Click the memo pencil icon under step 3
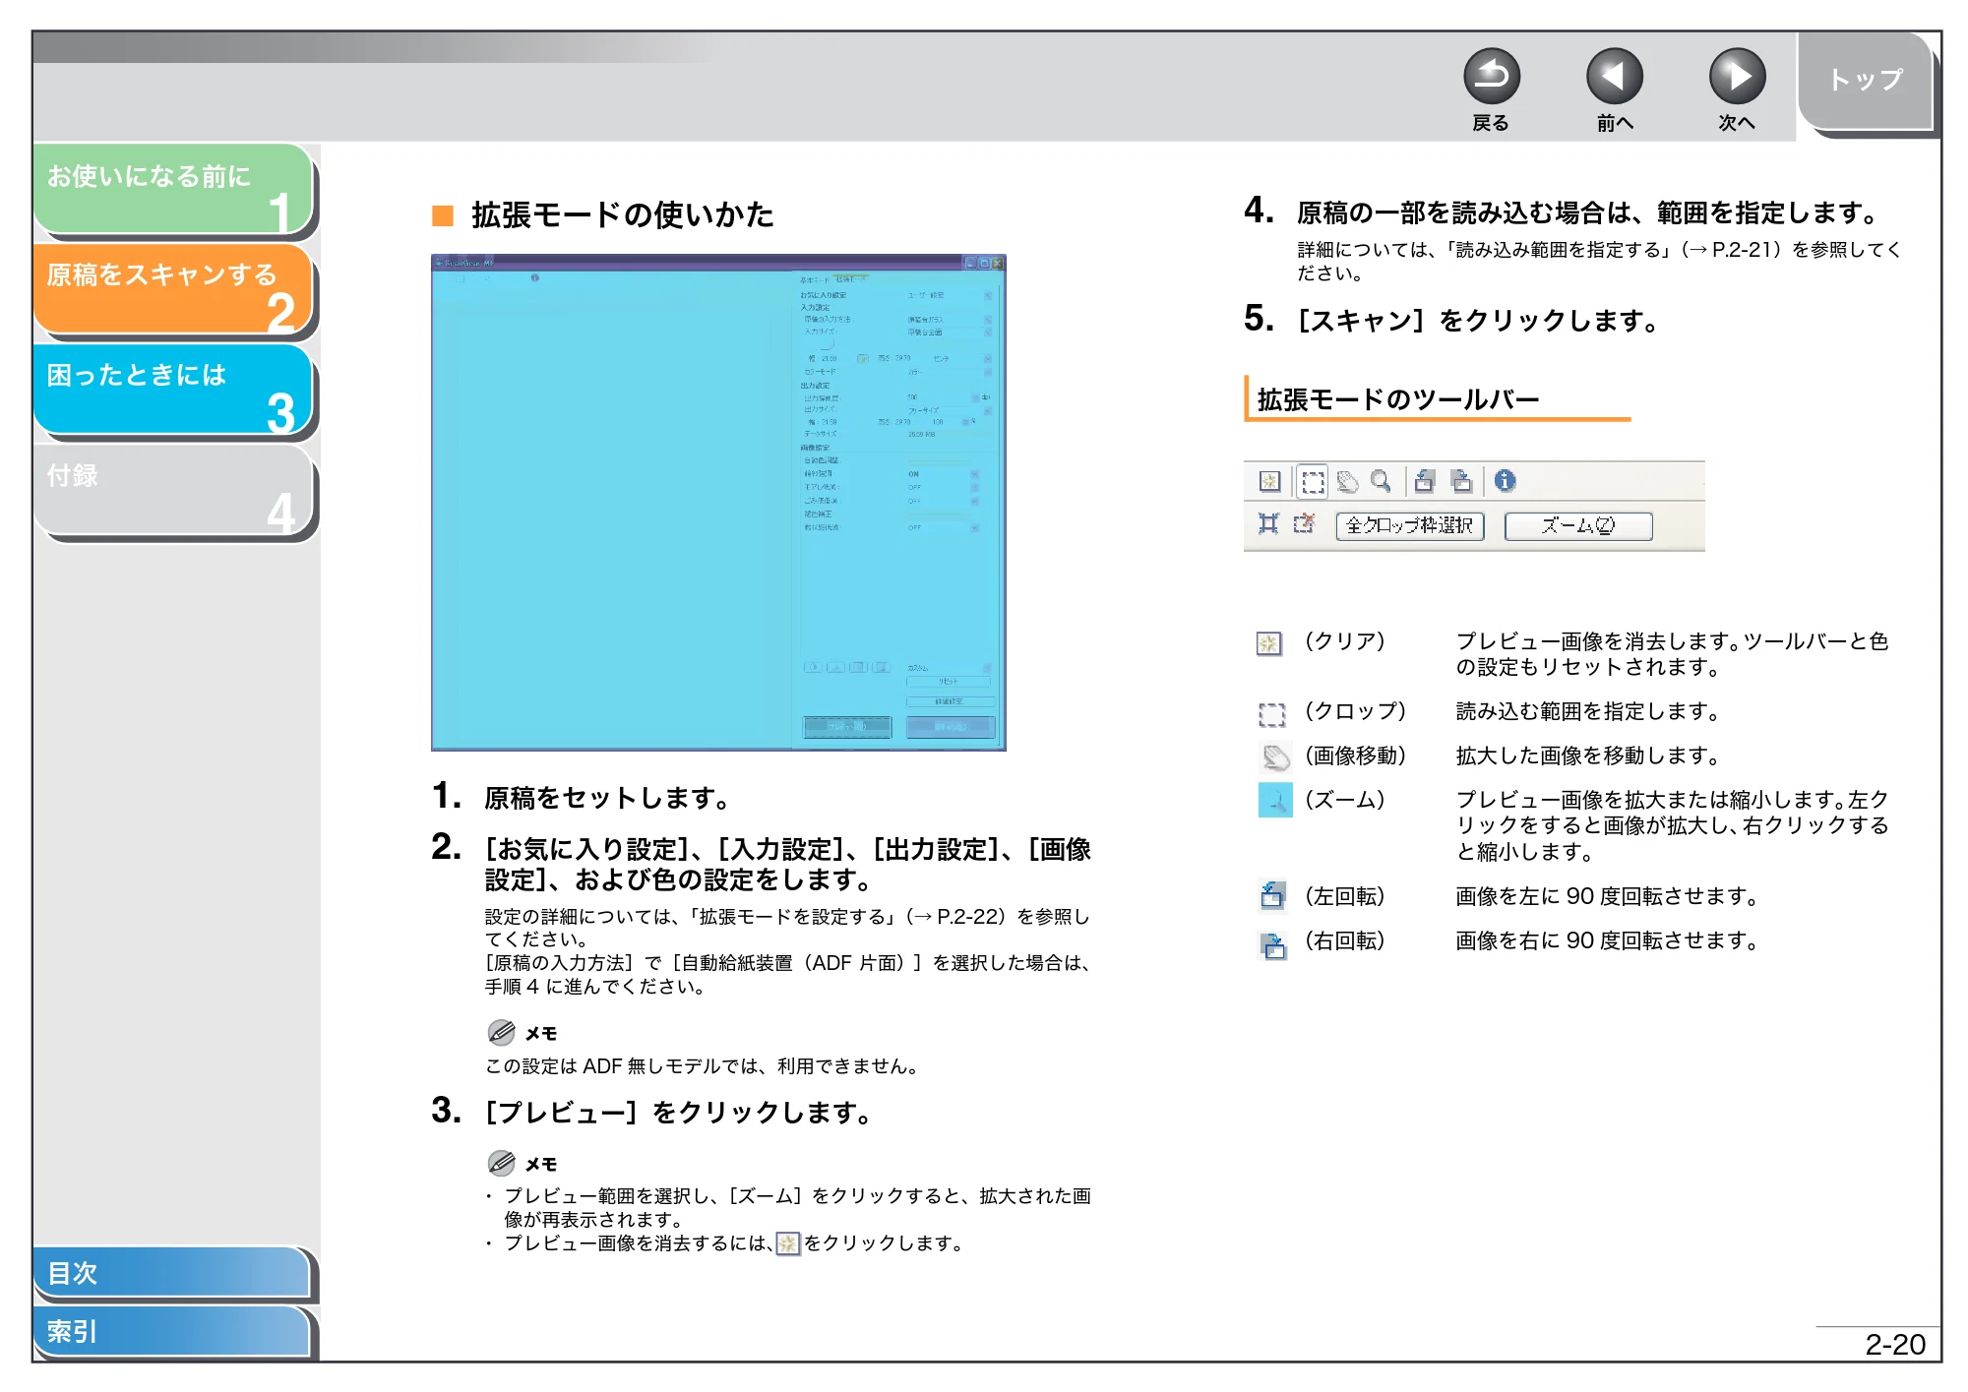The image size is (1968, 1392). (x=501, y=1163)
